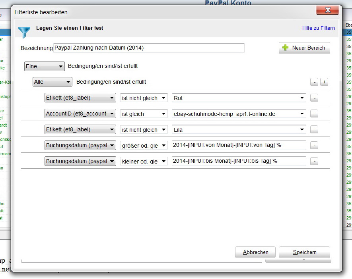Add a condition with the plus button
The image size is (352, 279).
pos(324,82)
